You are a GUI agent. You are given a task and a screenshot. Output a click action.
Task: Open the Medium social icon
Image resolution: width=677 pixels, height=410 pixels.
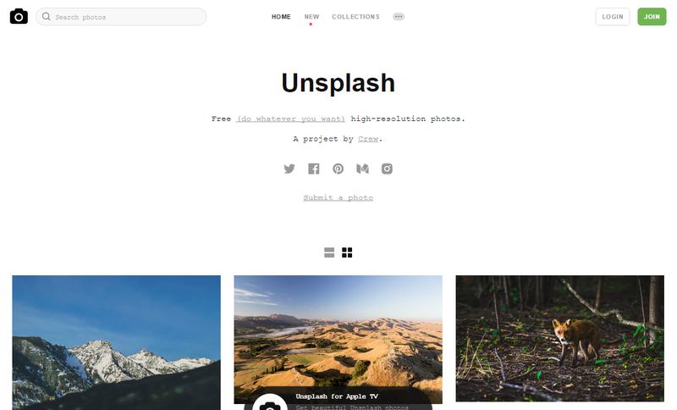363,169
